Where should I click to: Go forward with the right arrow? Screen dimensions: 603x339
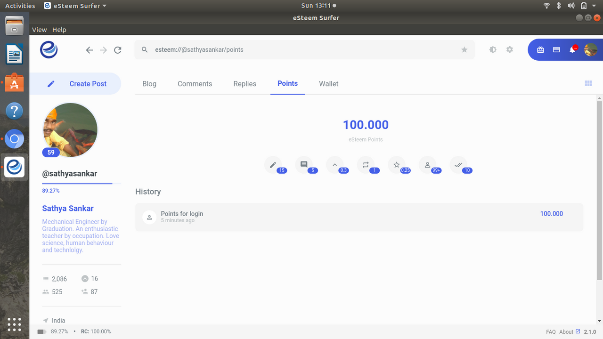(x=104, y=50)
